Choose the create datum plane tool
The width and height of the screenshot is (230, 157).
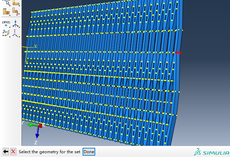pyautogui.click(x=6, y=33)
